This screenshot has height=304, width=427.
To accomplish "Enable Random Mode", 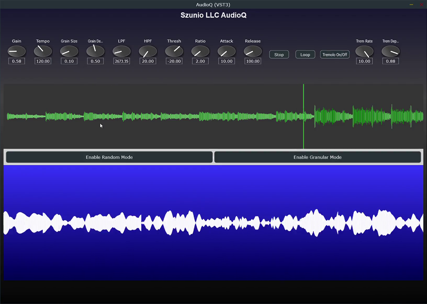I will point(109,157).
